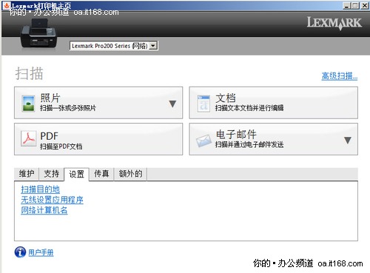Maximize the Lexmark window
The height and width of the screenshot is (273, 370).
coord(355,6)
